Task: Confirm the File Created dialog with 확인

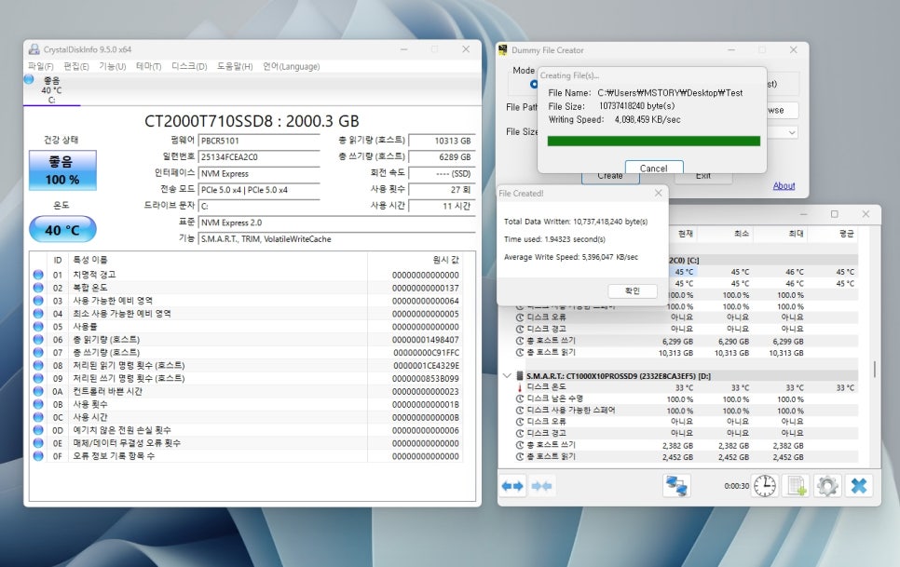Action: [632, 290]
